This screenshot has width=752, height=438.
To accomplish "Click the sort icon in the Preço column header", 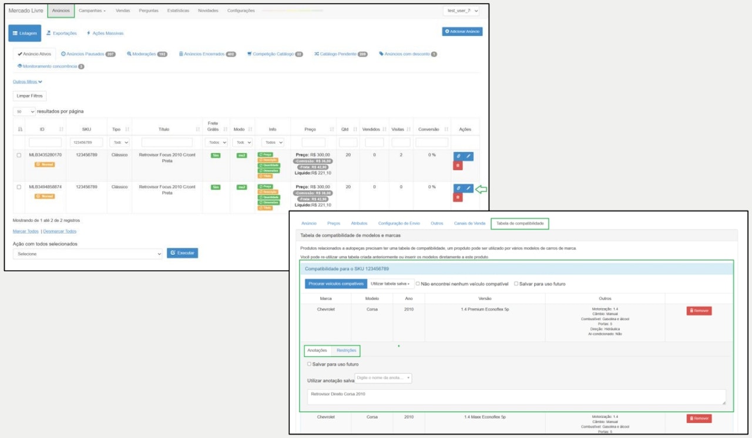I will pyautogui.click(x=333, y=129).
